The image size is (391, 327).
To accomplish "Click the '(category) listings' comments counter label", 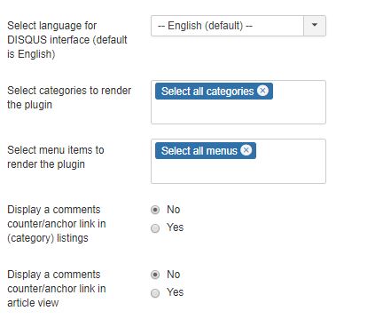I will point(57,224).
